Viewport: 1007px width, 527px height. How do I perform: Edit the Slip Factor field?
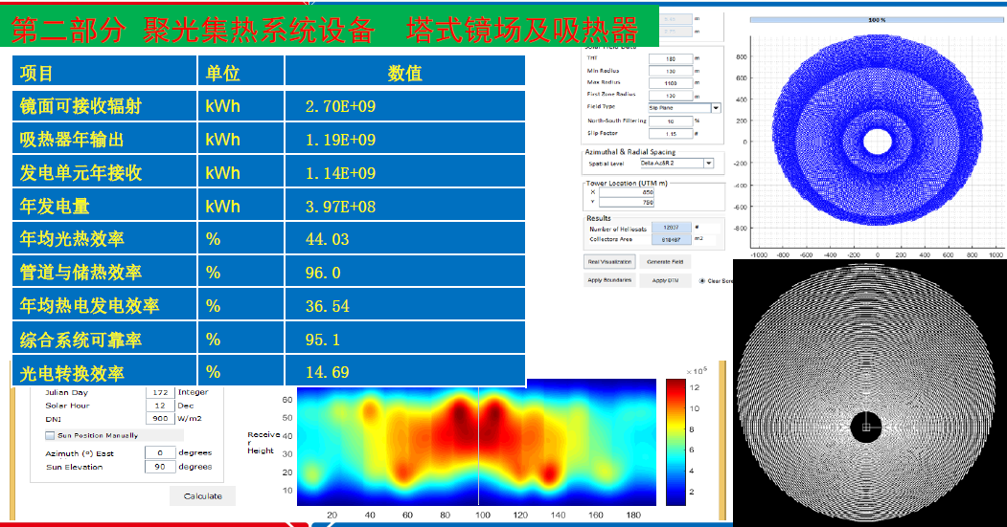pyautogui.click(x=671, y=134)
